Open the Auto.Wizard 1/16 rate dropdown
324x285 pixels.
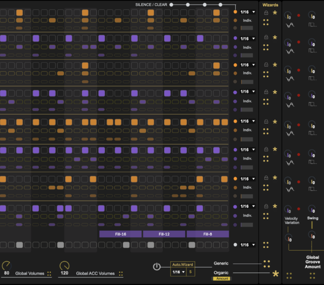tap(177, 272)
